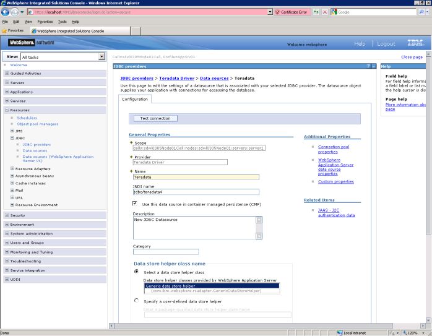
Task: Click the zoom level magnifier in status bar
Action: point(405,333)
